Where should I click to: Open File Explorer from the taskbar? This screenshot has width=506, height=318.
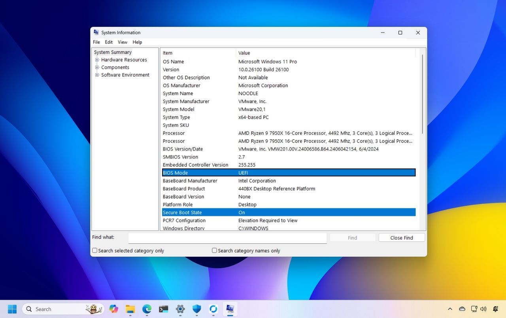[x=130, y=309]
